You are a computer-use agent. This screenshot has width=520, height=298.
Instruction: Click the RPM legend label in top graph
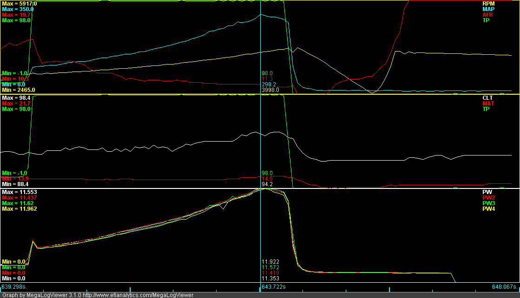click(488, 3)
